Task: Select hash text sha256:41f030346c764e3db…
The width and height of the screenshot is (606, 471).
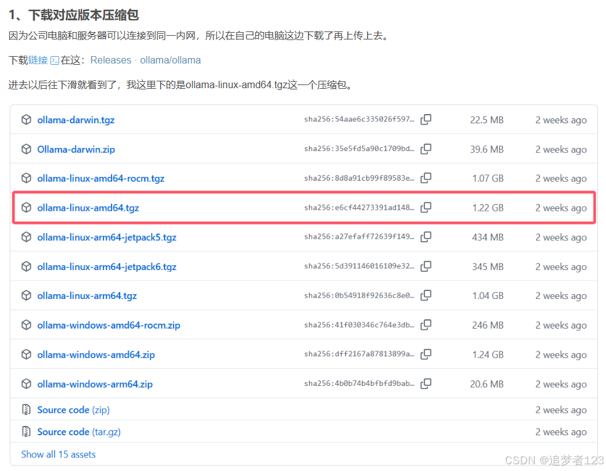Action: click(359, 325)
